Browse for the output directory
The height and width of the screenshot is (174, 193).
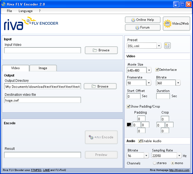(x=100, y=86)
